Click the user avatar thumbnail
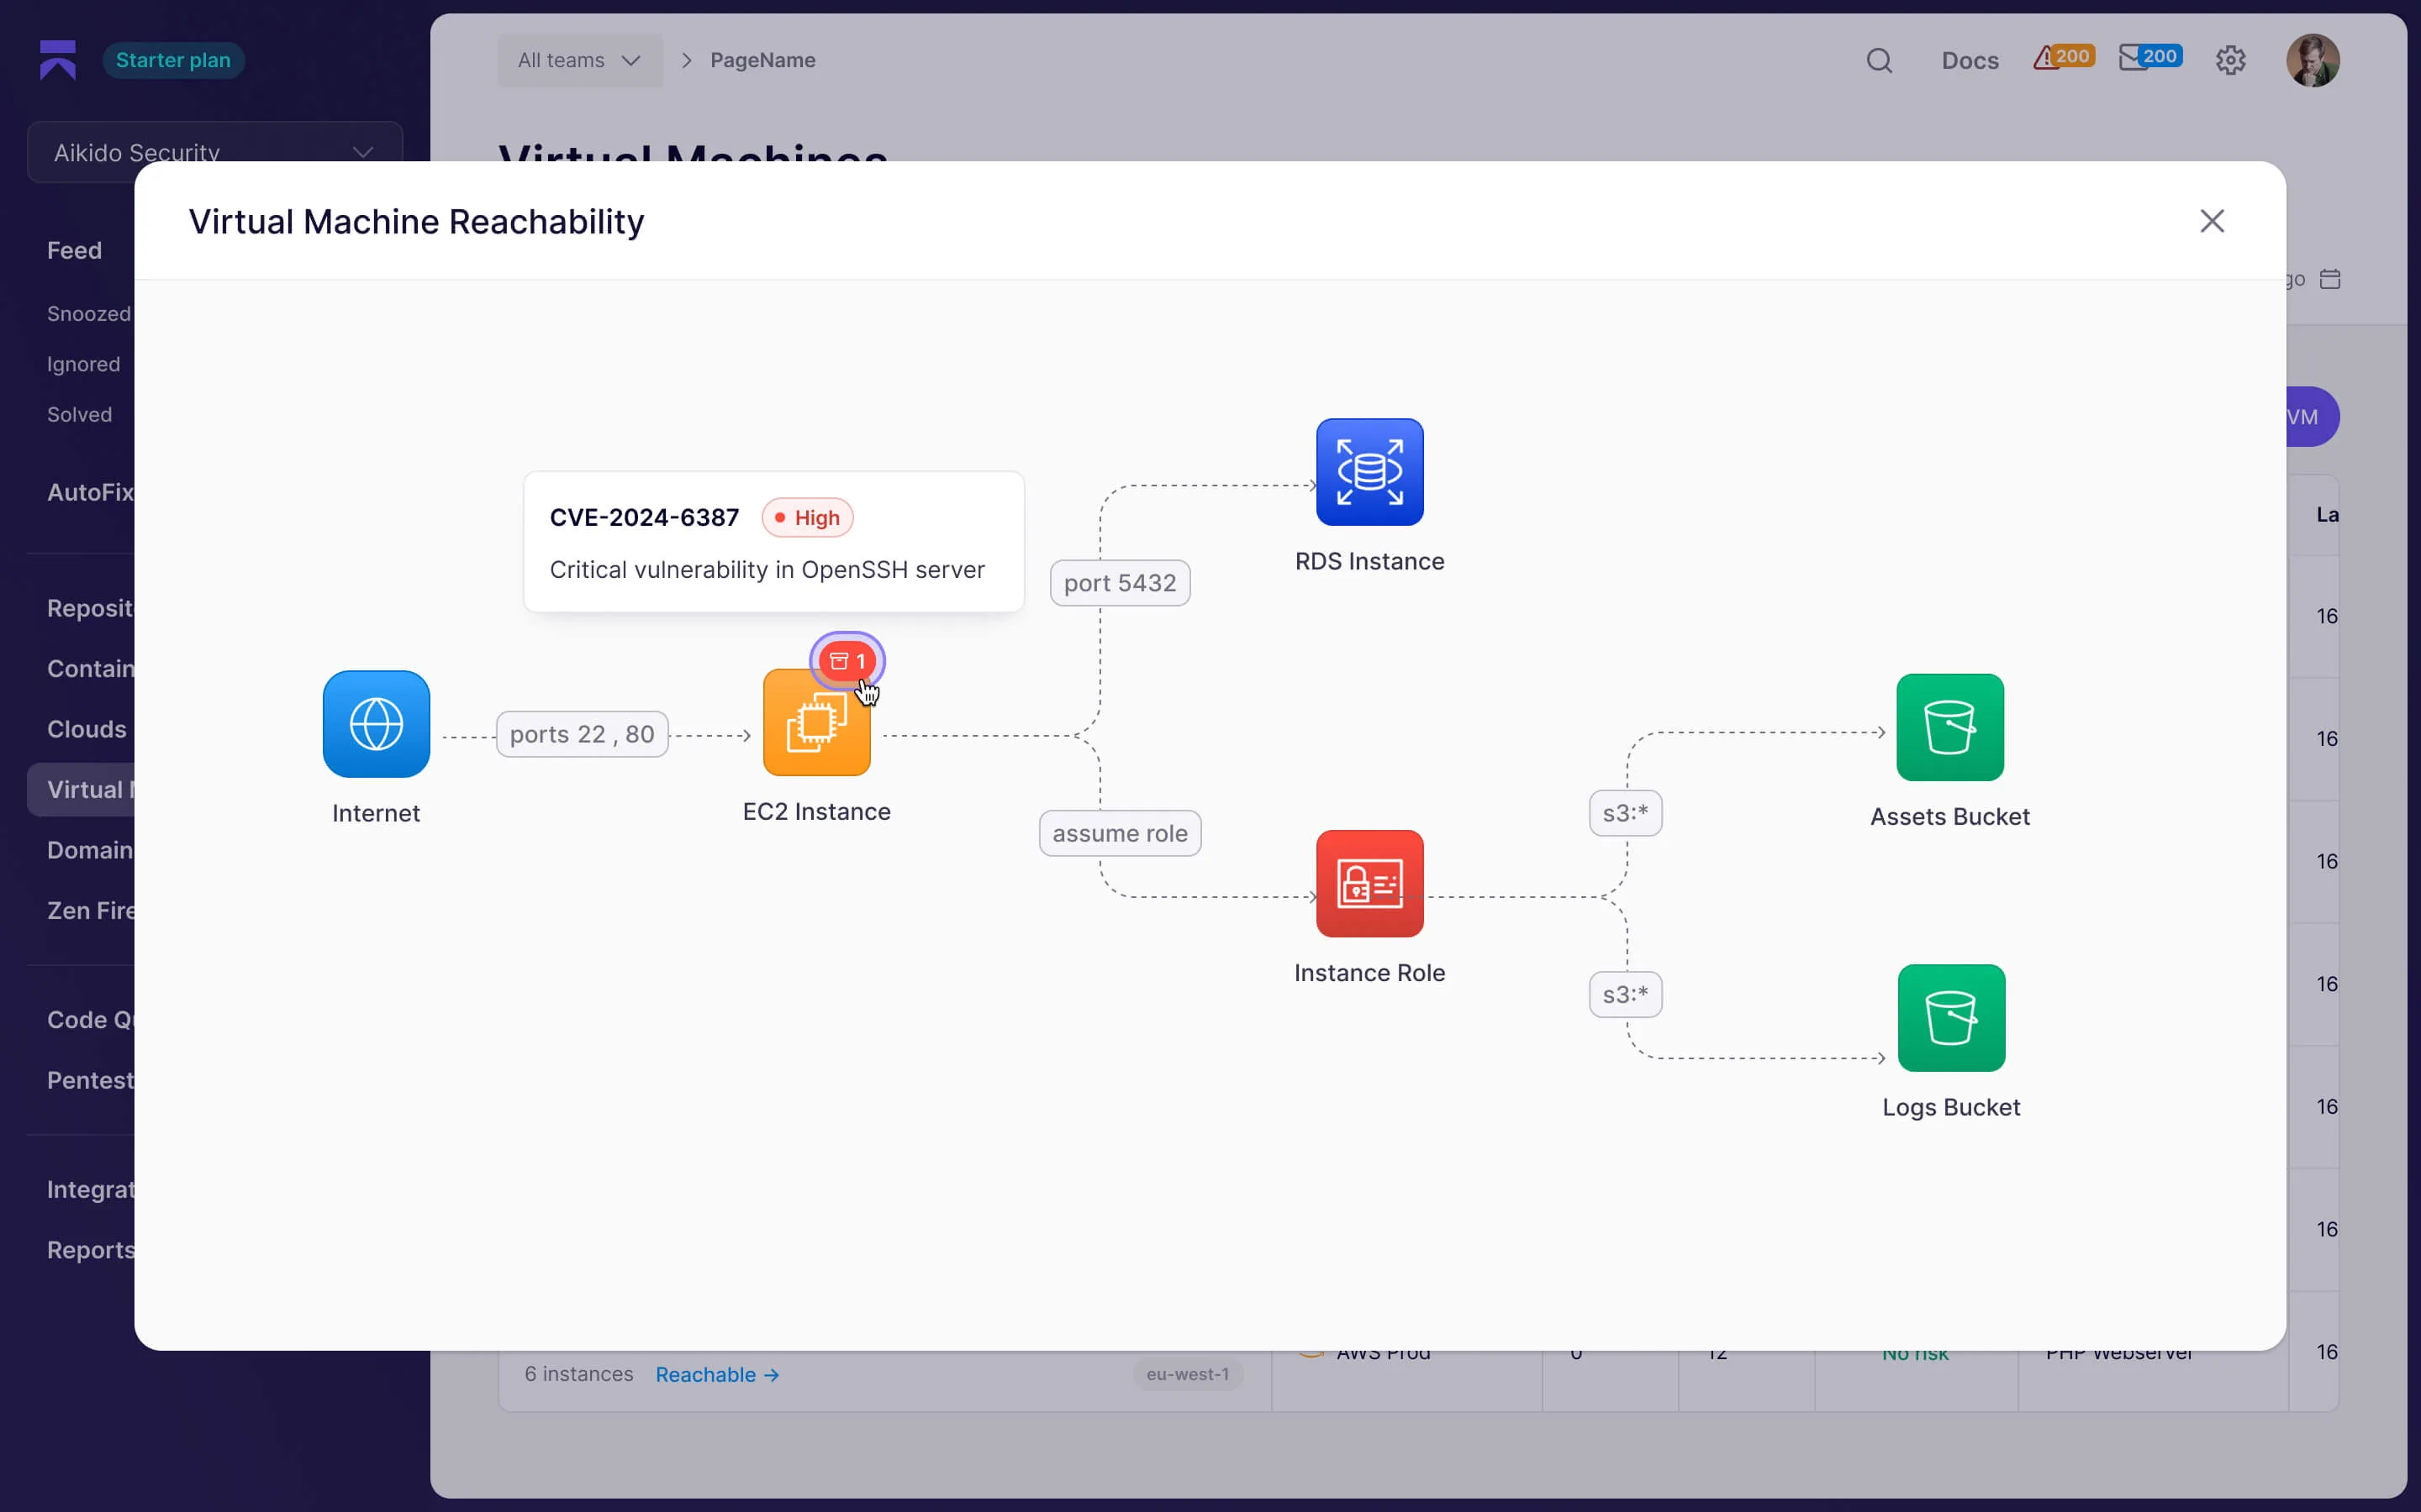The image size is (2421, 1512). coord(2315,60)
